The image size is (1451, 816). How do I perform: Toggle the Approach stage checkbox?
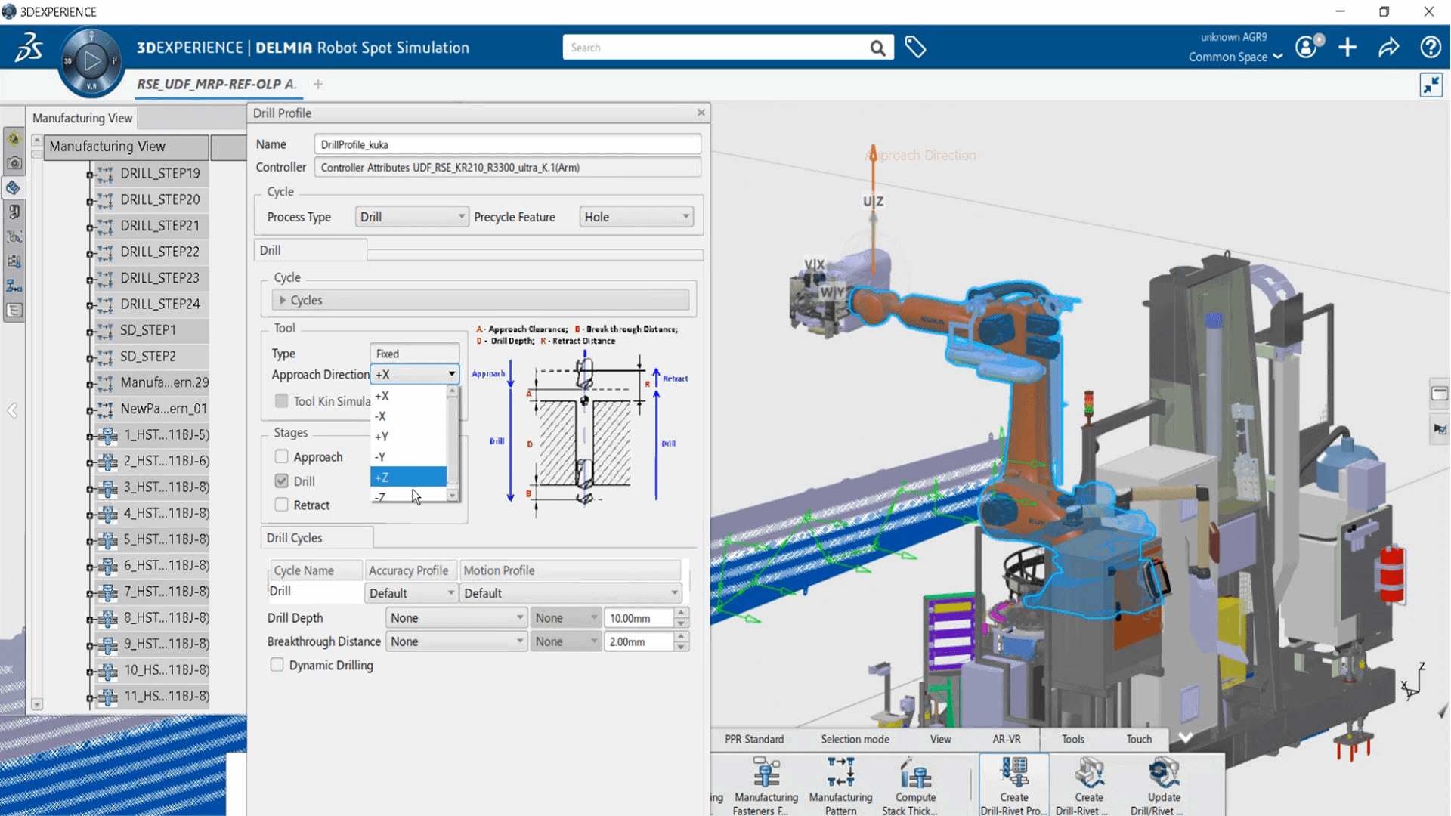(x=282, y=456)
